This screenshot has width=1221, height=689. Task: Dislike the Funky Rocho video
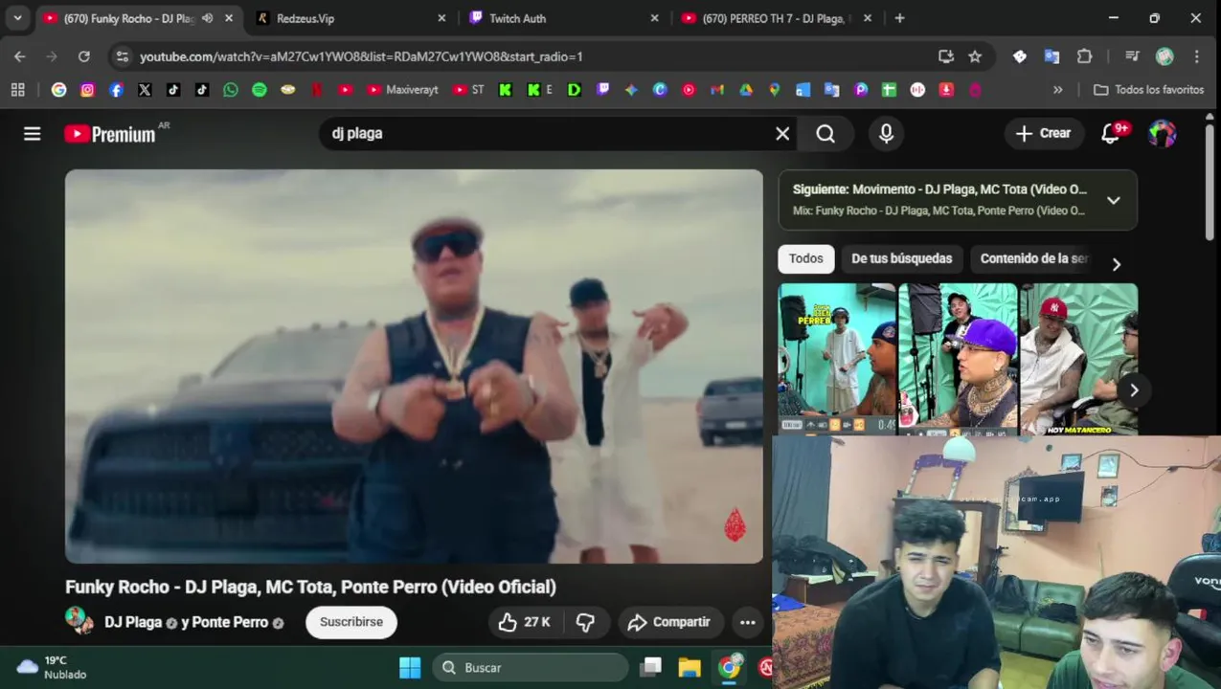(x=586, y=622)
